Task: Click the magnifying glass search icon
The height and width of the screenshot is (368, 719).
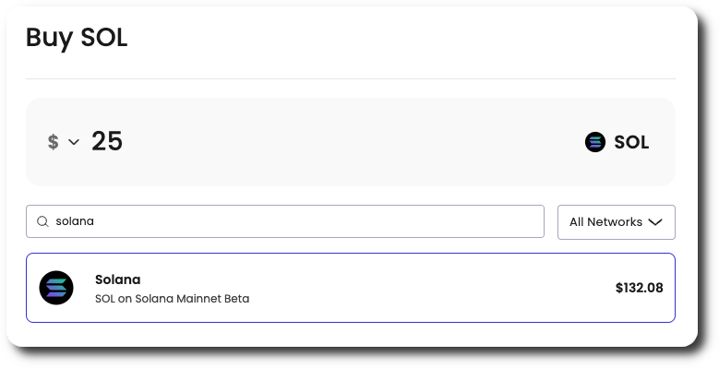Action: pyautogui.click(x=42, y=221)
